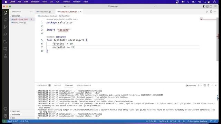Viewport: 221px width, 124px height.
Task: Open the Remote Explorer view
Action: 6,49
